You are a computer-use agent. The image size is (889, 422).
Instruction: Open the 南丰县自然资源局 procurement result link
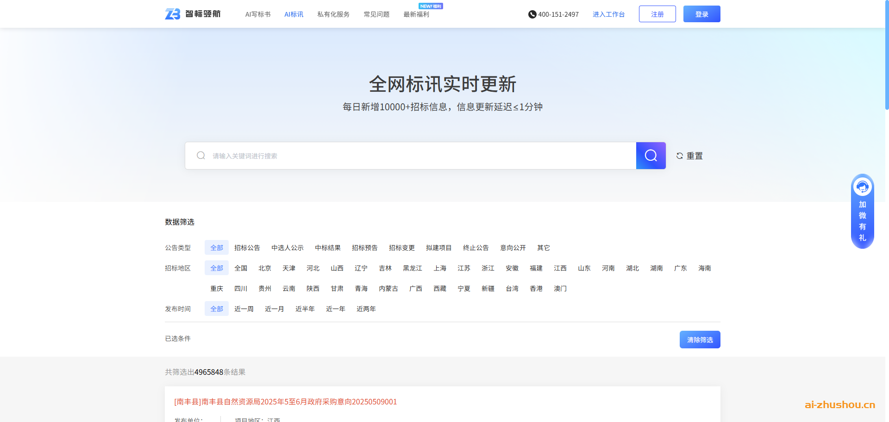[x=285, y=402]
